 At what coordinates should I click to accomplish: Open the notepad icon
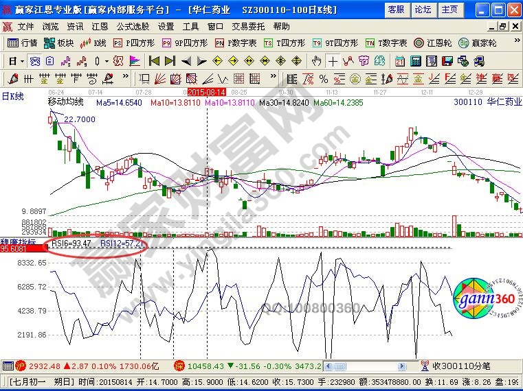pyautogui.click(x=432, y=61)
